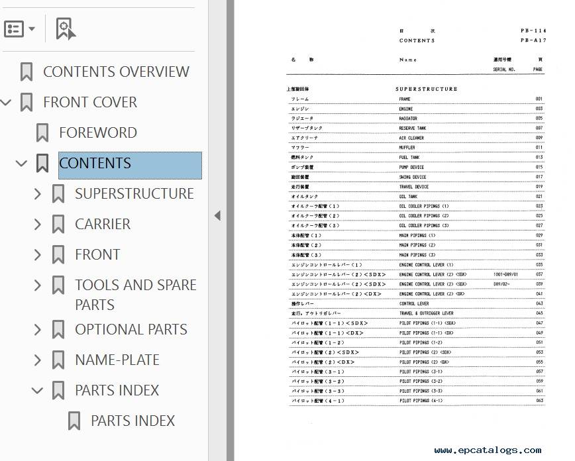Expand the CARRIER bookmark
This screenshot has height=461, width=575.
point(37,224)
